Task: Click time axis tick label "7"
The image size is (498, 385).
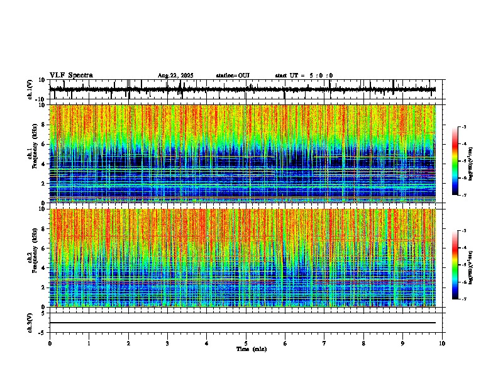Action: tap(324, 343)
